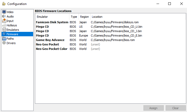
Task: Open the Emulators handheld icon
Action: coord(4,30)
